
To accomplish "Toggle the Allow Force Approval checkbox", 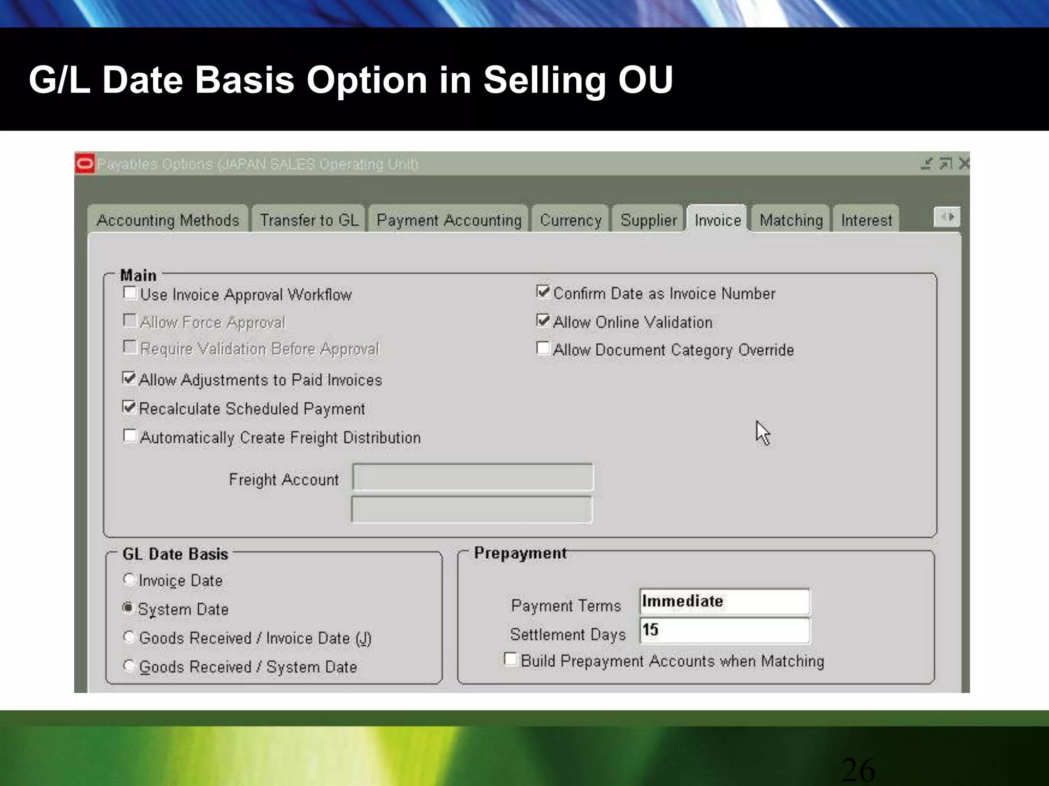I will (130, 321).
